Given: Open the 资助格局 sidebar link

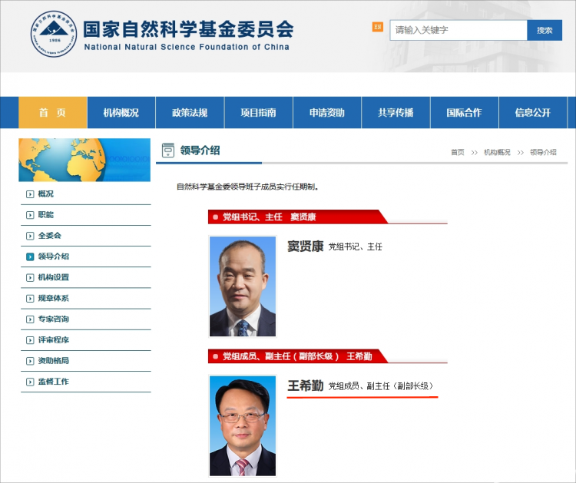Looking at the screenshot, I should coord(53,361).
